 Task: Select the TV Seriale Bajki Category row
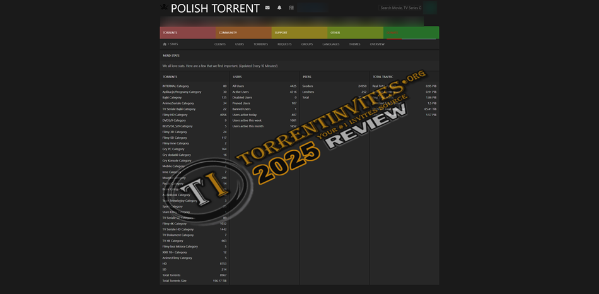tap(194, 109)
